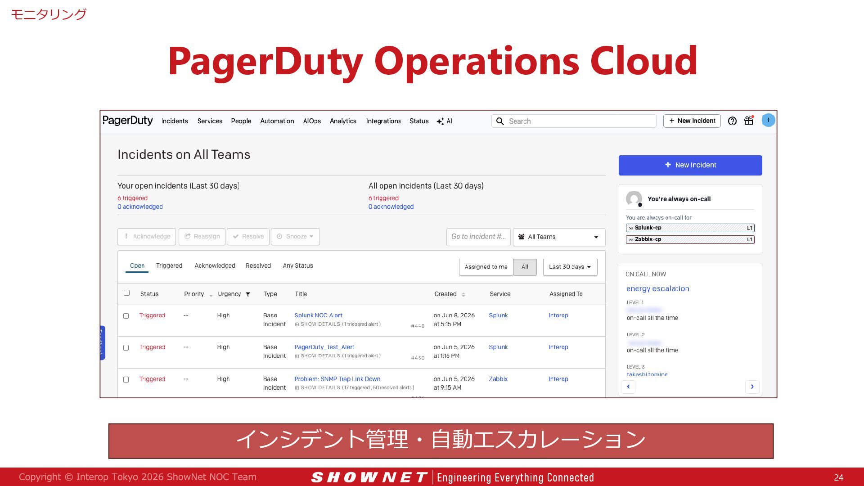Open the user avatar menu
864x486 pixels.
coord(768,120)
